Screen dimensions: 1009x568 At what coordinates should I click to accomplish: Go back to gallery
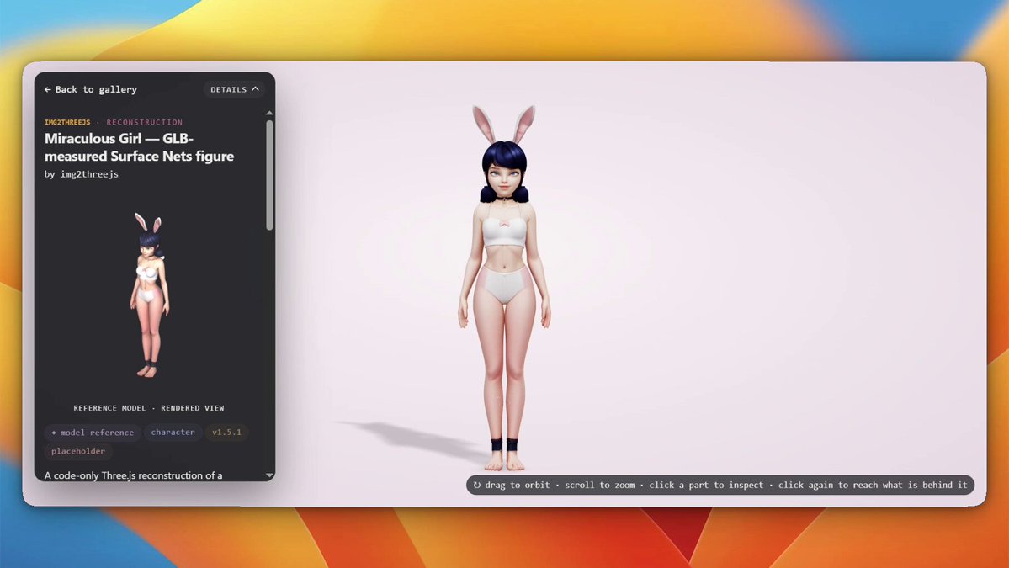click(91, 89)
